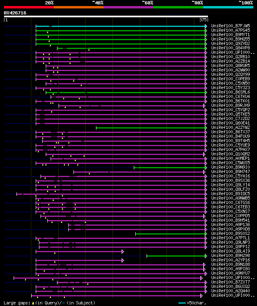Select the UniRef100_A2YP16 label
Screen dimensions: 257x306
[x=230, y=260]
